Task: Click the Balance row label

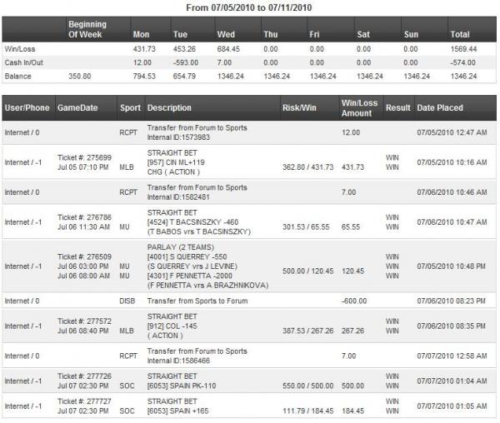Action: [x=18, y=75]
